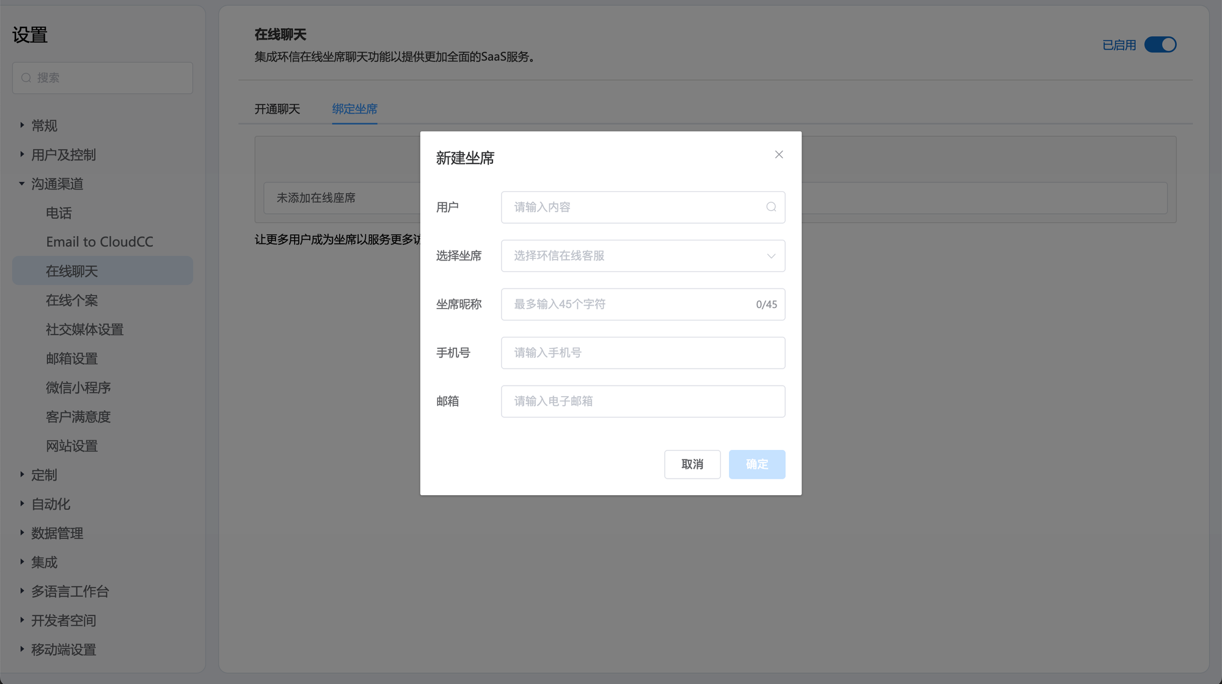Select Email to CloudCC menu item
Screen dimensions: 1222x684
click(100, 242)
